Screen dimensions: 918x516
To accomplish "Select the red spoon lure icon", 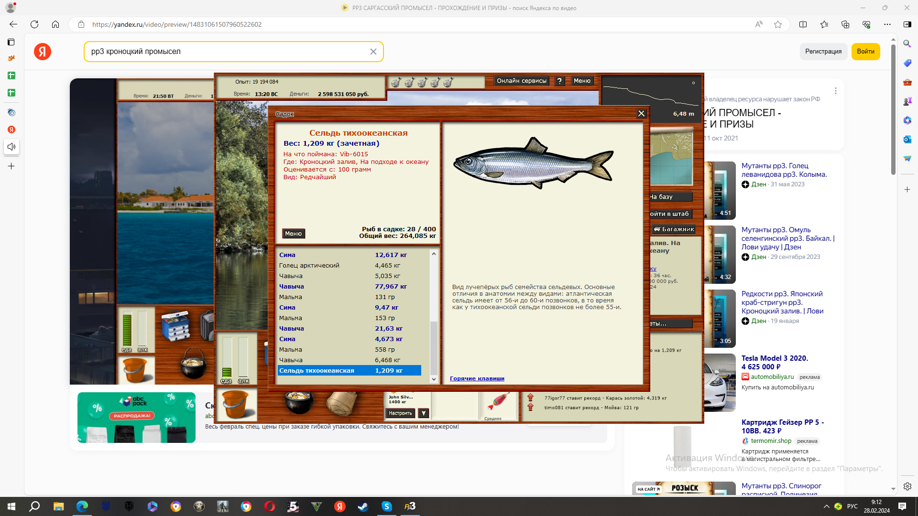I will coord(499,401).
